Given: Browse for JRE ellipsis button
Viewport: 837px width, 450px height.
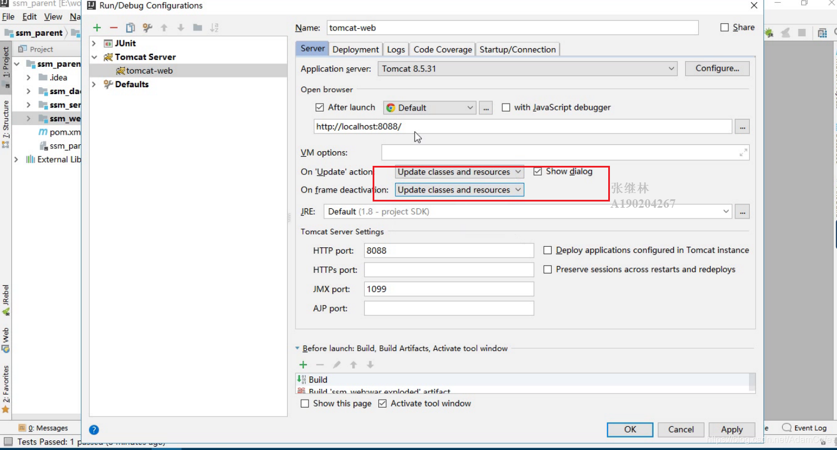Looking at the screenshot, I should (742, 212).
